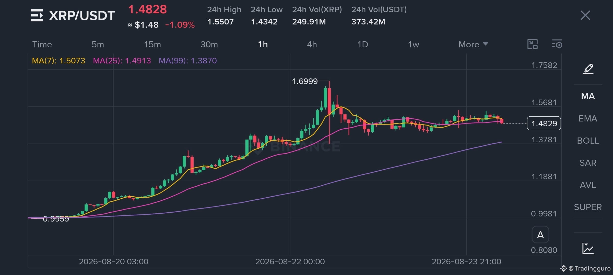Click the ≈ $1.48 converted price
Image resolution: width=613 pixels, height=275 pixels.
(143, 25)
